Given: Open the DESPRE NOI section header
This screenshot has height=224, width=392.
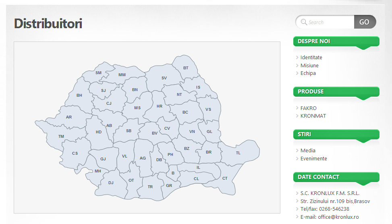Looking at the screenshot, I should (x=336, y=41).
